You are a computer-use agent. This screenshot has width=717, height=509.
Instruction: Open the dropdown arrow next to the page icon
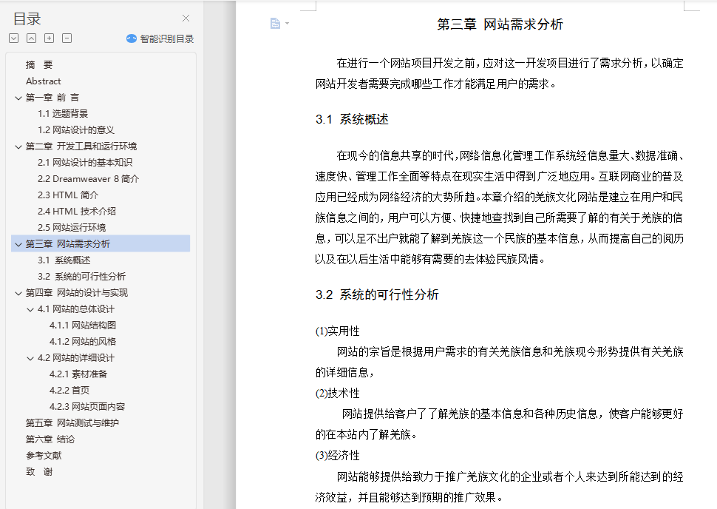[x=287, y=24]
